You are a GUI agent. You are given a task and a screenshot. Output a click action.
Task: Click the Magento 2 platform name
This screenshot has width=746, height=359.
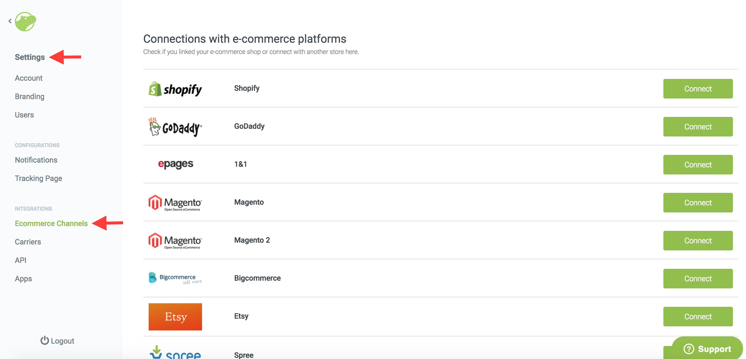pos(252,240)
